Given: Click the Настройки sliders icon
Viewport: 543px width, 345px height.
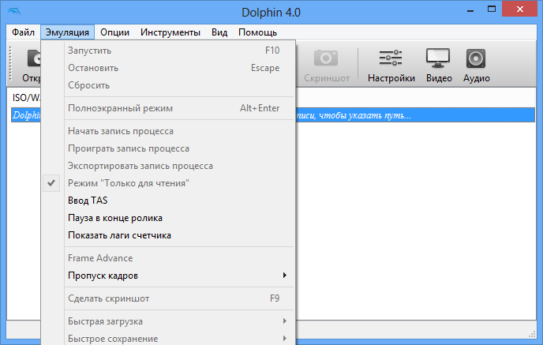Looking at the screenshot, I should 391,58.
